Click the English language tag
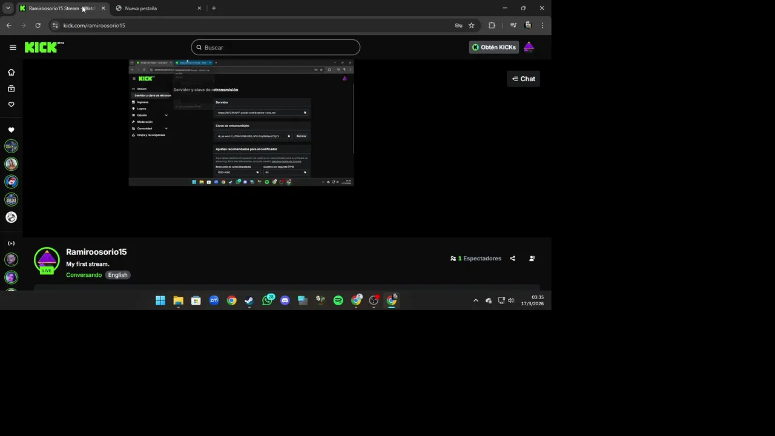 pos(117,275)
